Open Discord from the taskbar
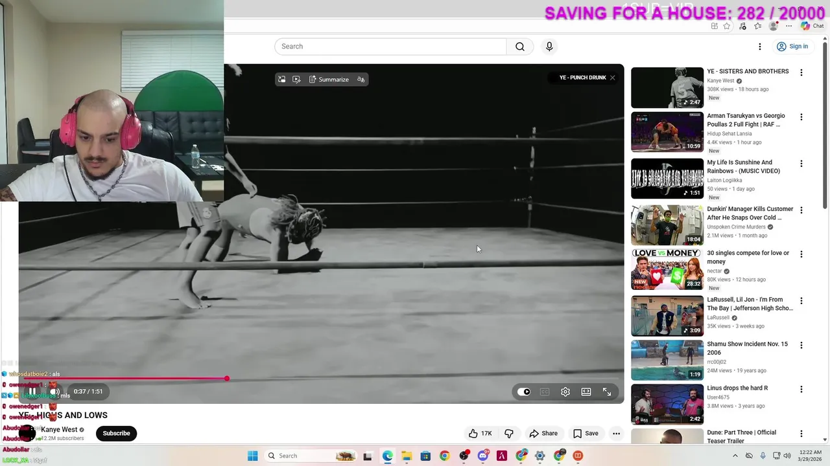Image resolution: width=830 pixels, height=466 pixels. coord(482,456)
